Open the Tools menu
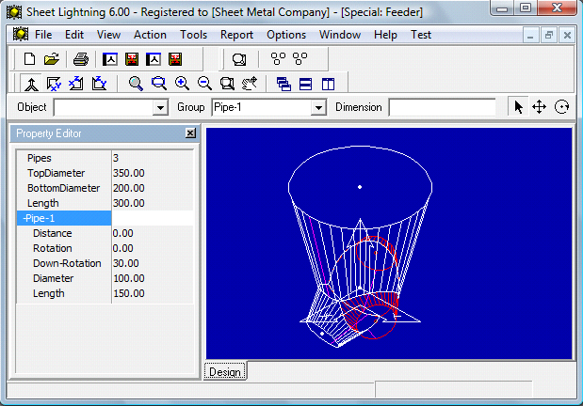 pyautogui.click(x=193, y=35)
